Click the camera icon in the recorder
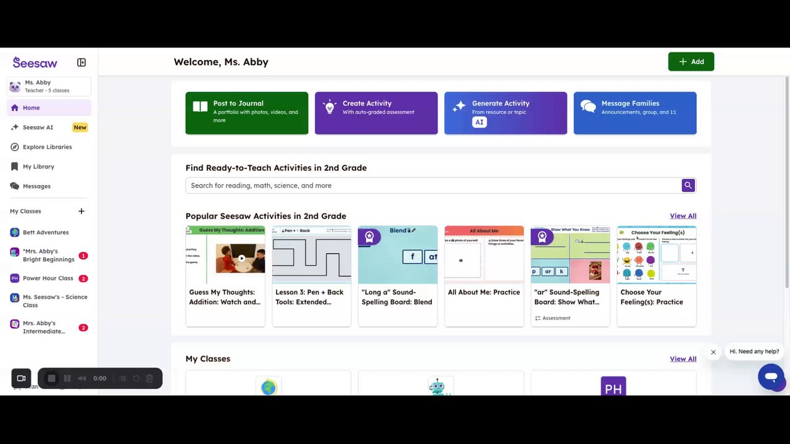The height and width of the screenshot is (444, 790). pyautogui.click(x=21, y=379)
